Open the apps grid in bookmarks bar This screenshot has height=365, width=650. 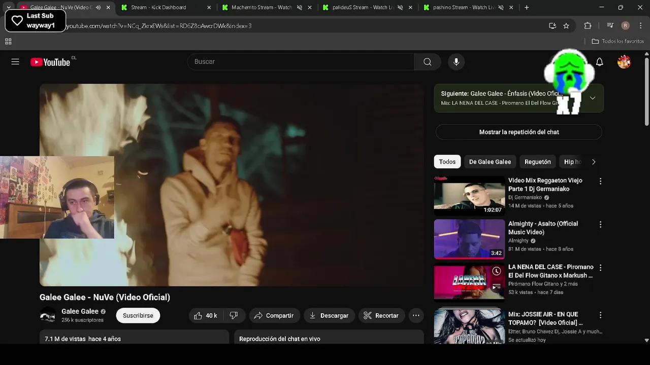8,42
